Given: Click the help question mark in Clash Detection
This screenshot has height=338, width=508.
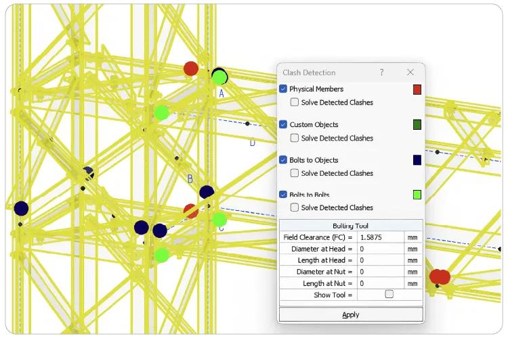Looking at the screenshot, I should 381,72.
